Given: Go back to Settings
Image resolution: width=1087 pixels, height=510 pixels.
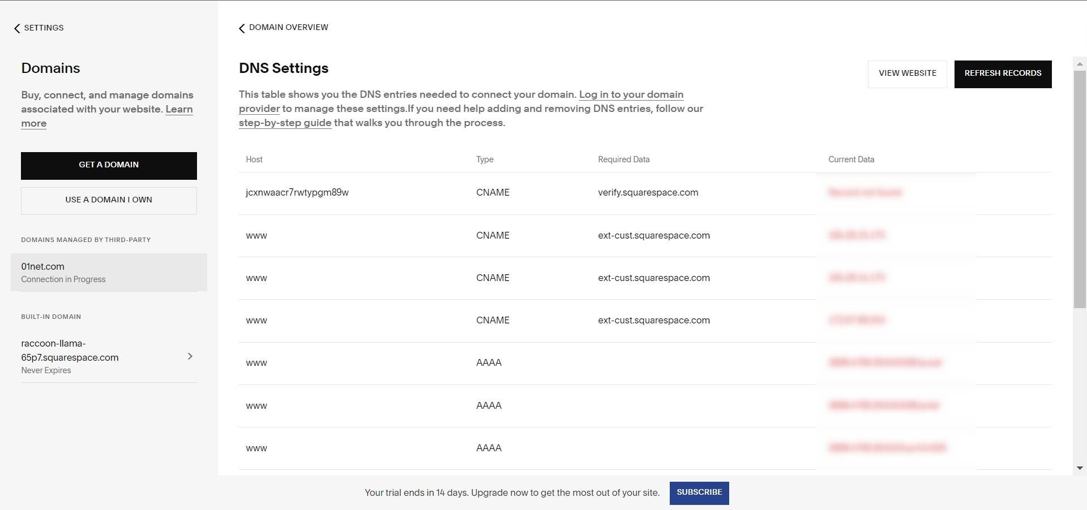Looking at the screenshot, I should point(38,28).
